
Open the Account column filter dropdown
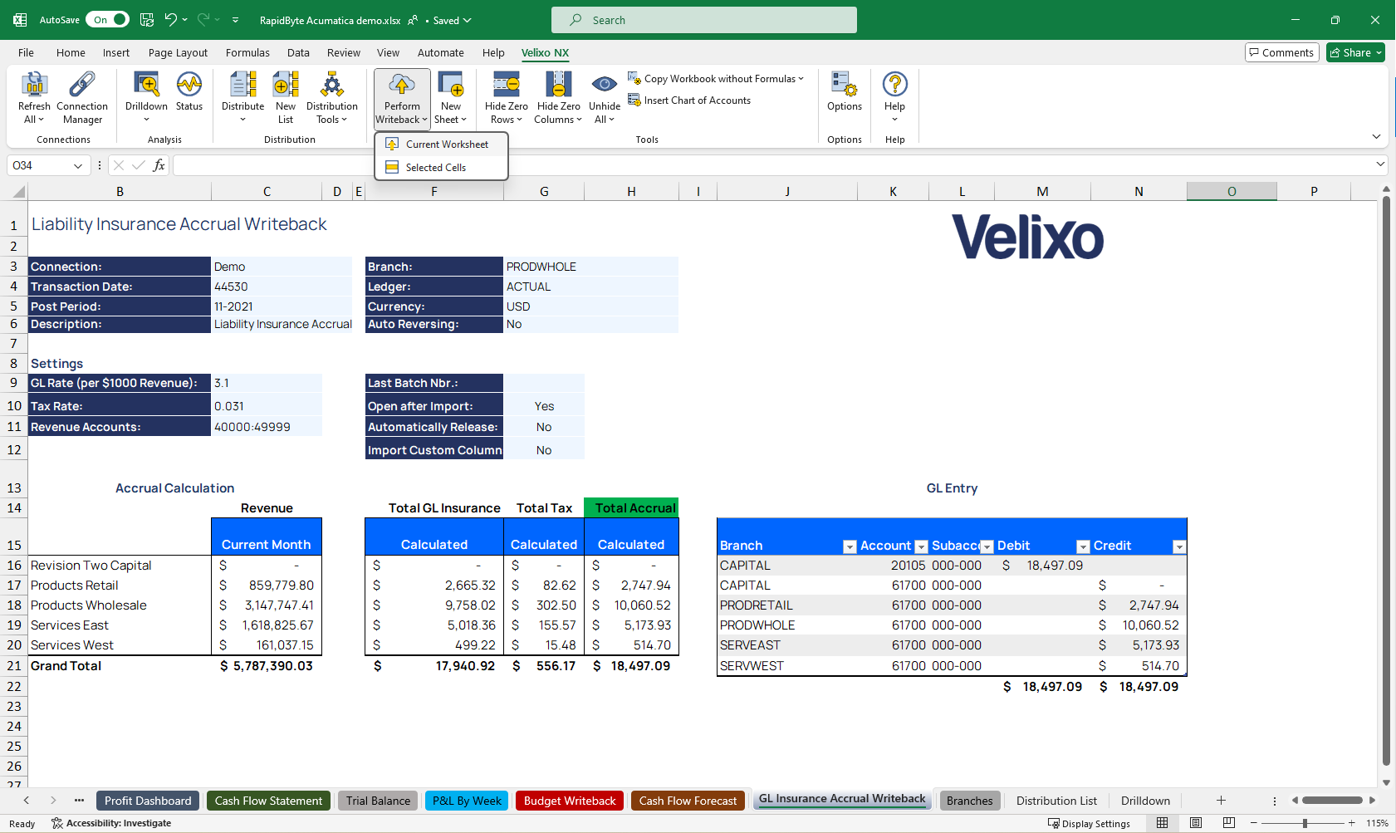pyautogui.click(x=921, y=546)
